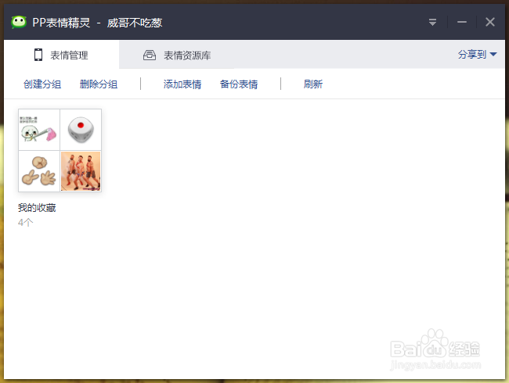Select the dancing men emoticon thumbnail
The image size is (509, 383).
(x=81, y=171)
